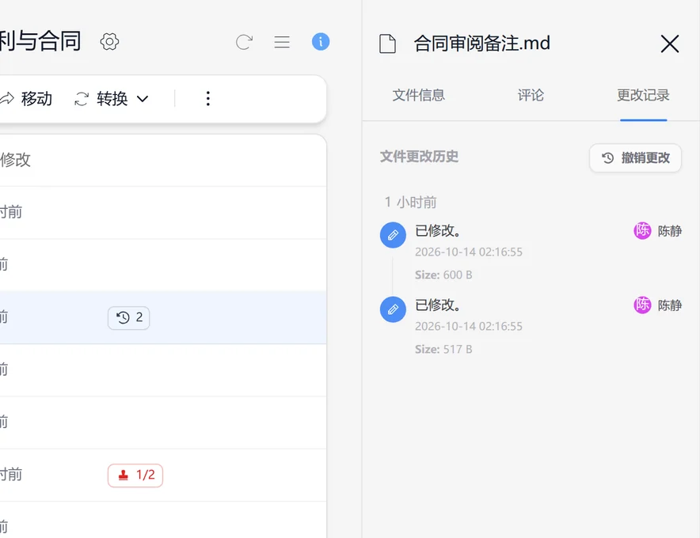This screenshot has height=538, width=700.
Task: Toggle the blue info panel icon
Action: point(321,42)
